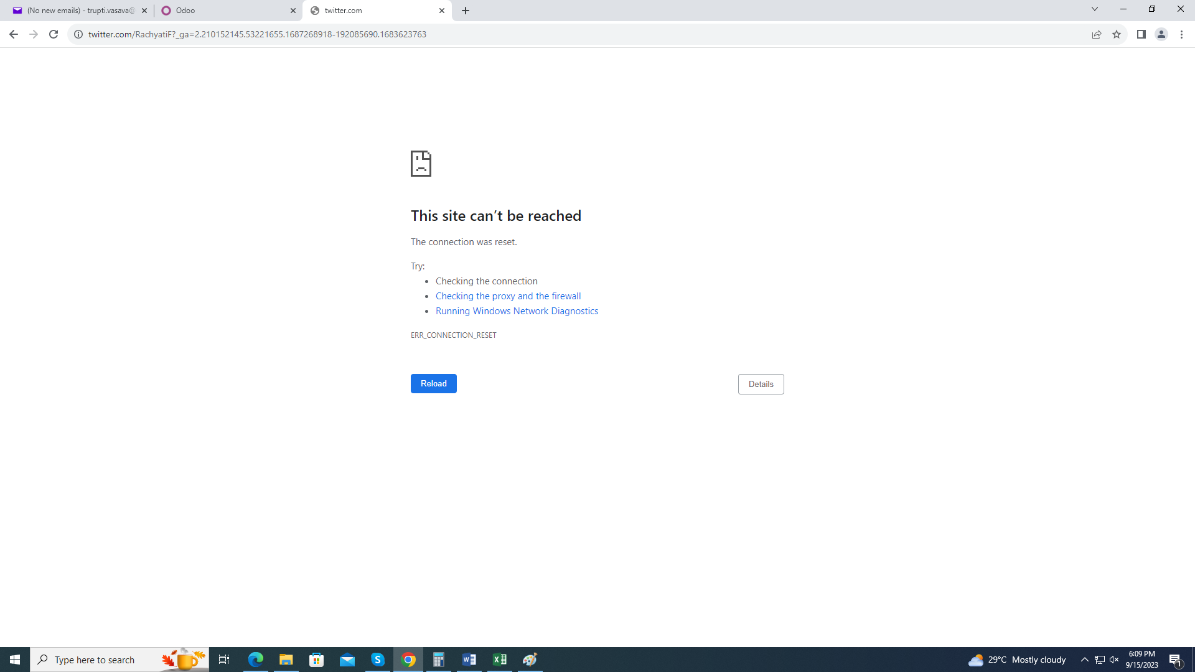This screenshot has height=672, width=1195.
Task: Expand the tab search chevron
Action: (x=1094, y=9)
